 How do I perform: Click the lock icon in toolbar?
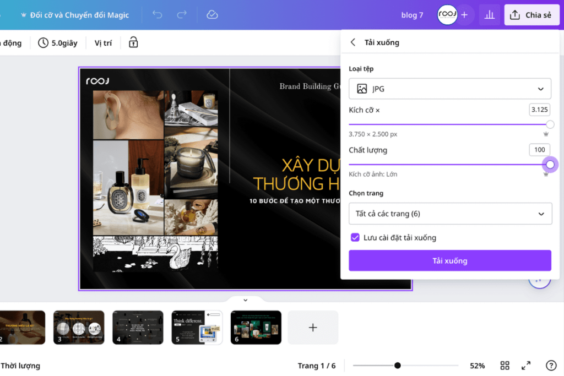(x=133, y=42)
